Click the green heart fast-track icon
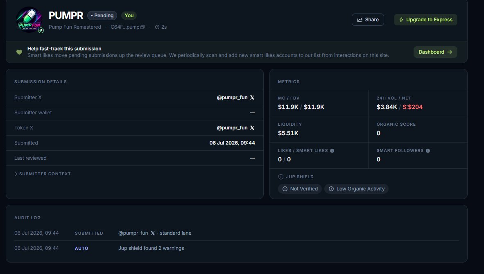484x274 pixels. coord(19,52)
